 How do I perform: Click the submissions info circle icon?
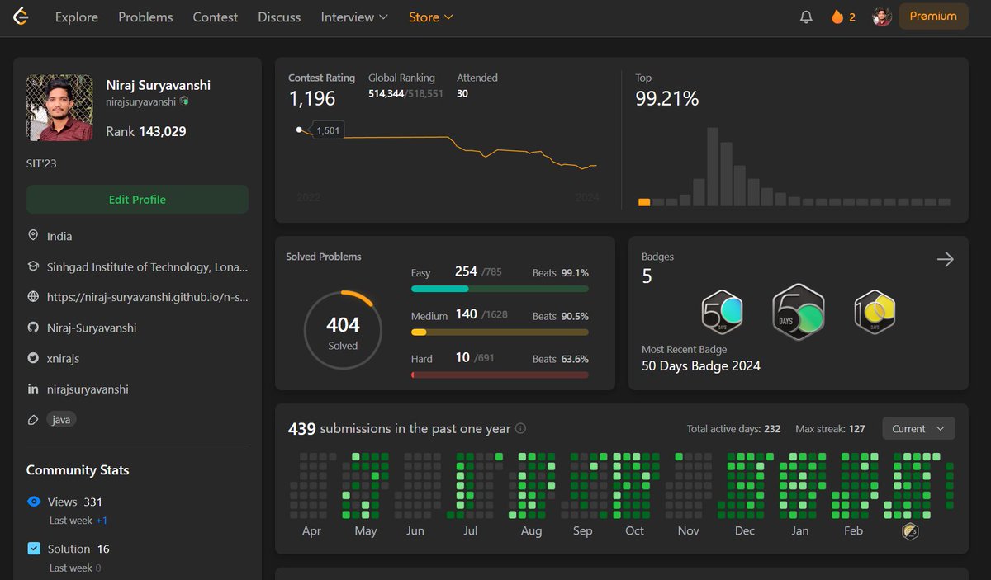pos(520,429)
